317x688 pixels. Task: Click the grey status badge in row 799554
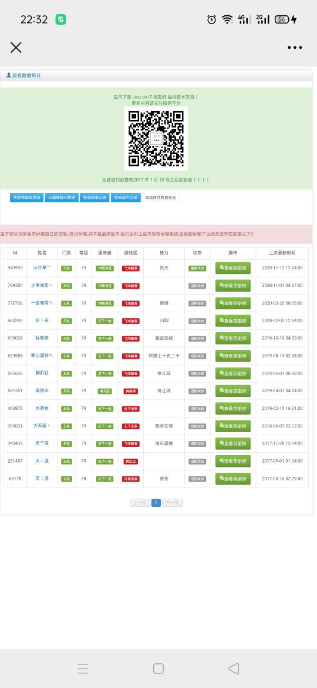click(197, 286)
